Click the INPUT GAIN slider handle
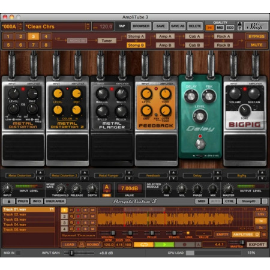The width and height of the screenshot is (270, 270). (x=71, y=253)
